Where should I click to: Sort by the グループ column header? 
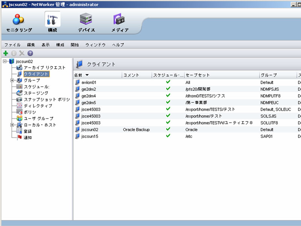click(278, 75)
